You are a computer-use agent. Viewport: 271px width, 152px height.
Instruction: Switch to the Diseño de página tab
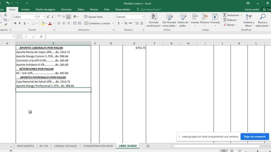[45, 9]
